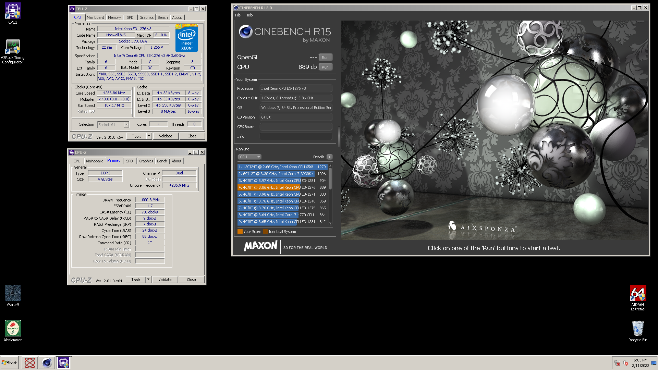This screenshot has width=658, height=370.
Task: Select ranking row 9 E3-1231
Action: tap(282, 222)
